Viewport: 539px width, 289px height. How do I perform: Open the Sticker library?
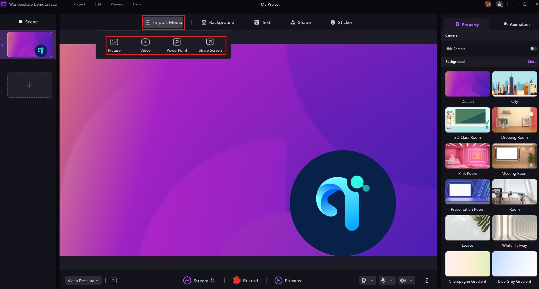341,22
